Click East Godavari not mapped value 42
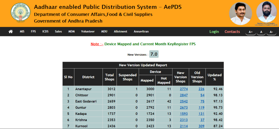 [169, 101]
